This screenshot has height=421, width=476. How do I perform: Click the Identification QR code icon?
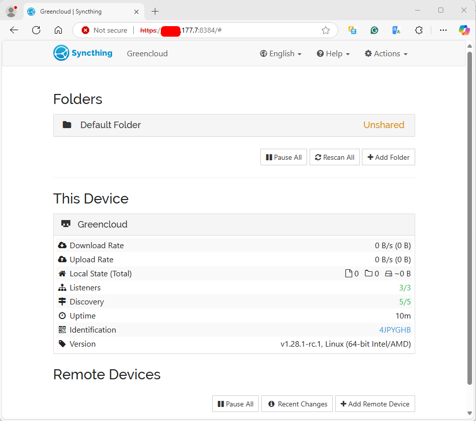(x=62, y=330)
